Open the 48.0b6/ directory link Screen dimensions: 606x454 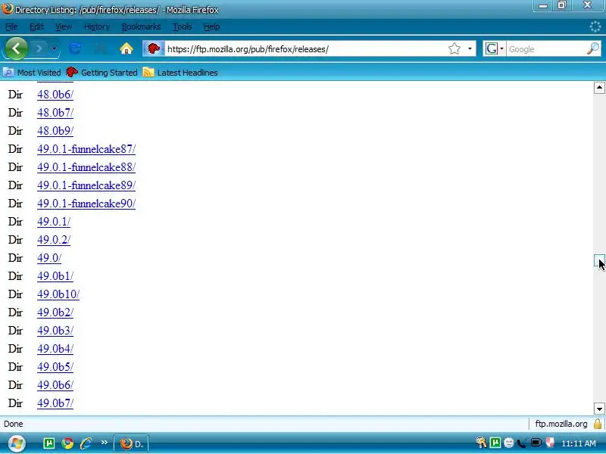coord(55,95)
